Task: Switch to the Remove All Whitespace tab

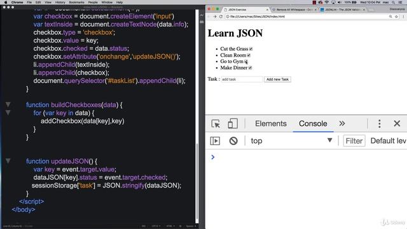Action: pyautogui.click(x=294, y=10)
